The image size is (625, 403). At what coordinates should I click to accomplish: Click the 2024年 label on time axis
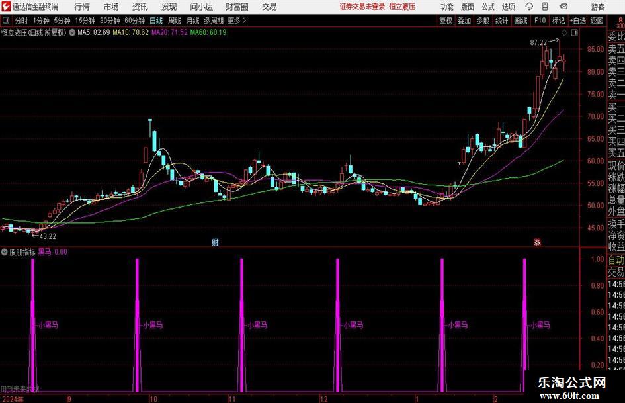coord(13,399)
